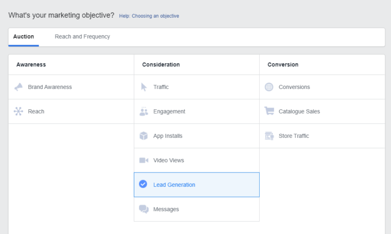The width and height of the screenshot is (391, 234).
Task: Choose the Conversions objective text
Action: [294, 87]
